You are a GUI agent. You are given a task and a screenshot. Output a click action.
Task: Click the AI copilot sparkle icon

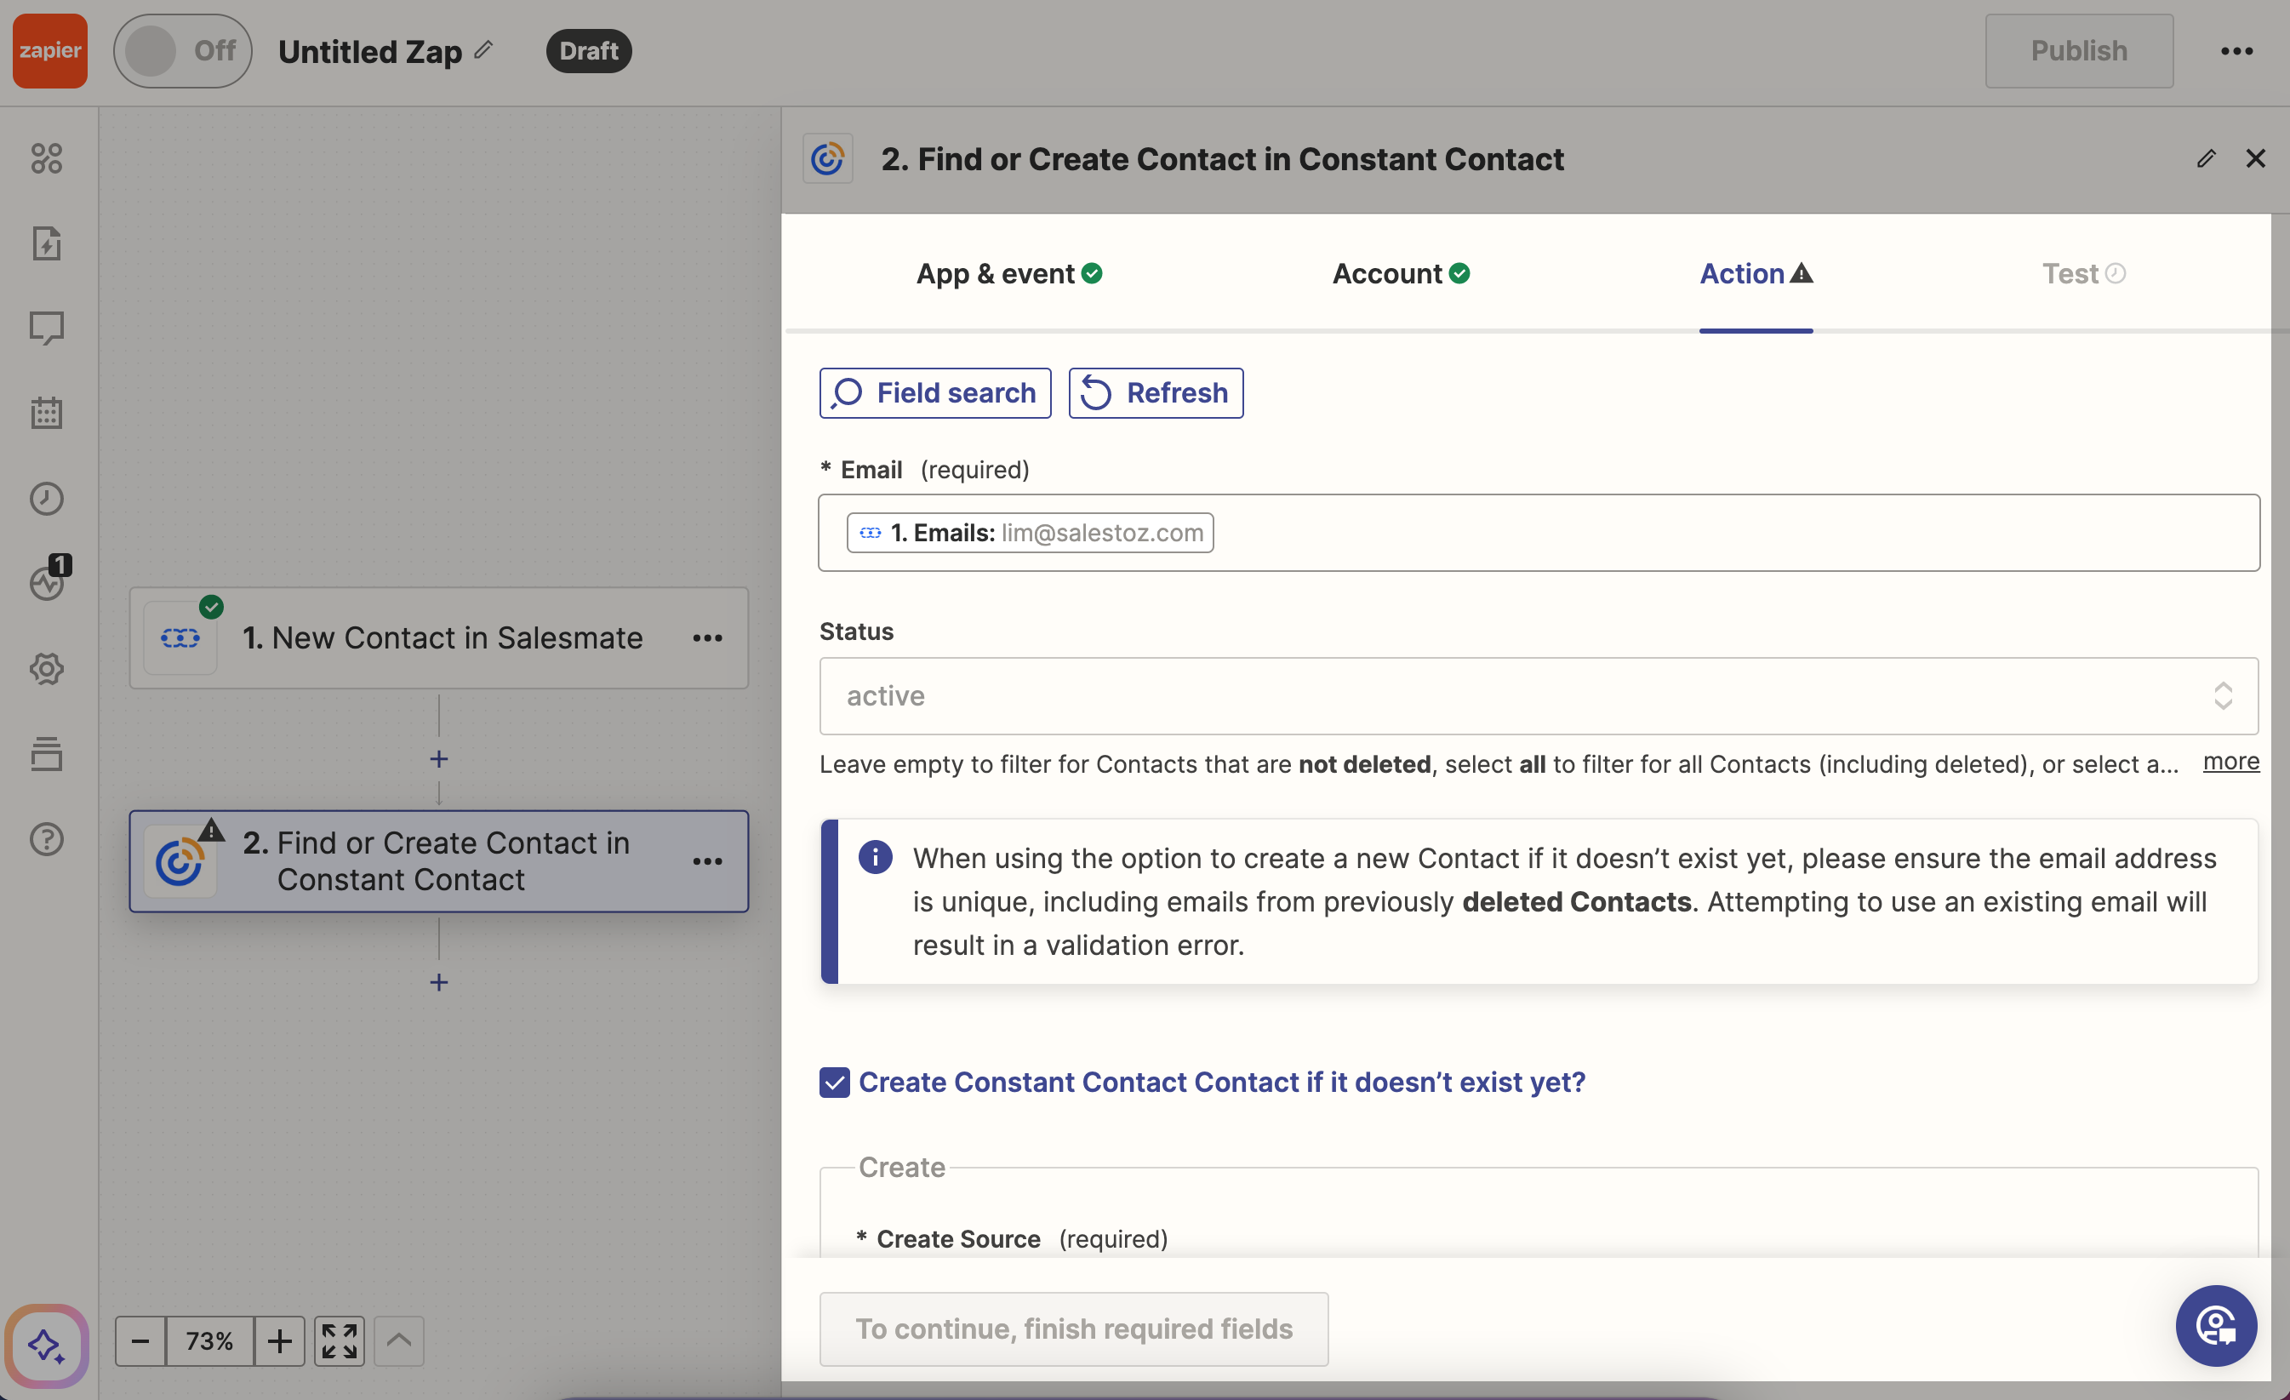pos(47,1346)
